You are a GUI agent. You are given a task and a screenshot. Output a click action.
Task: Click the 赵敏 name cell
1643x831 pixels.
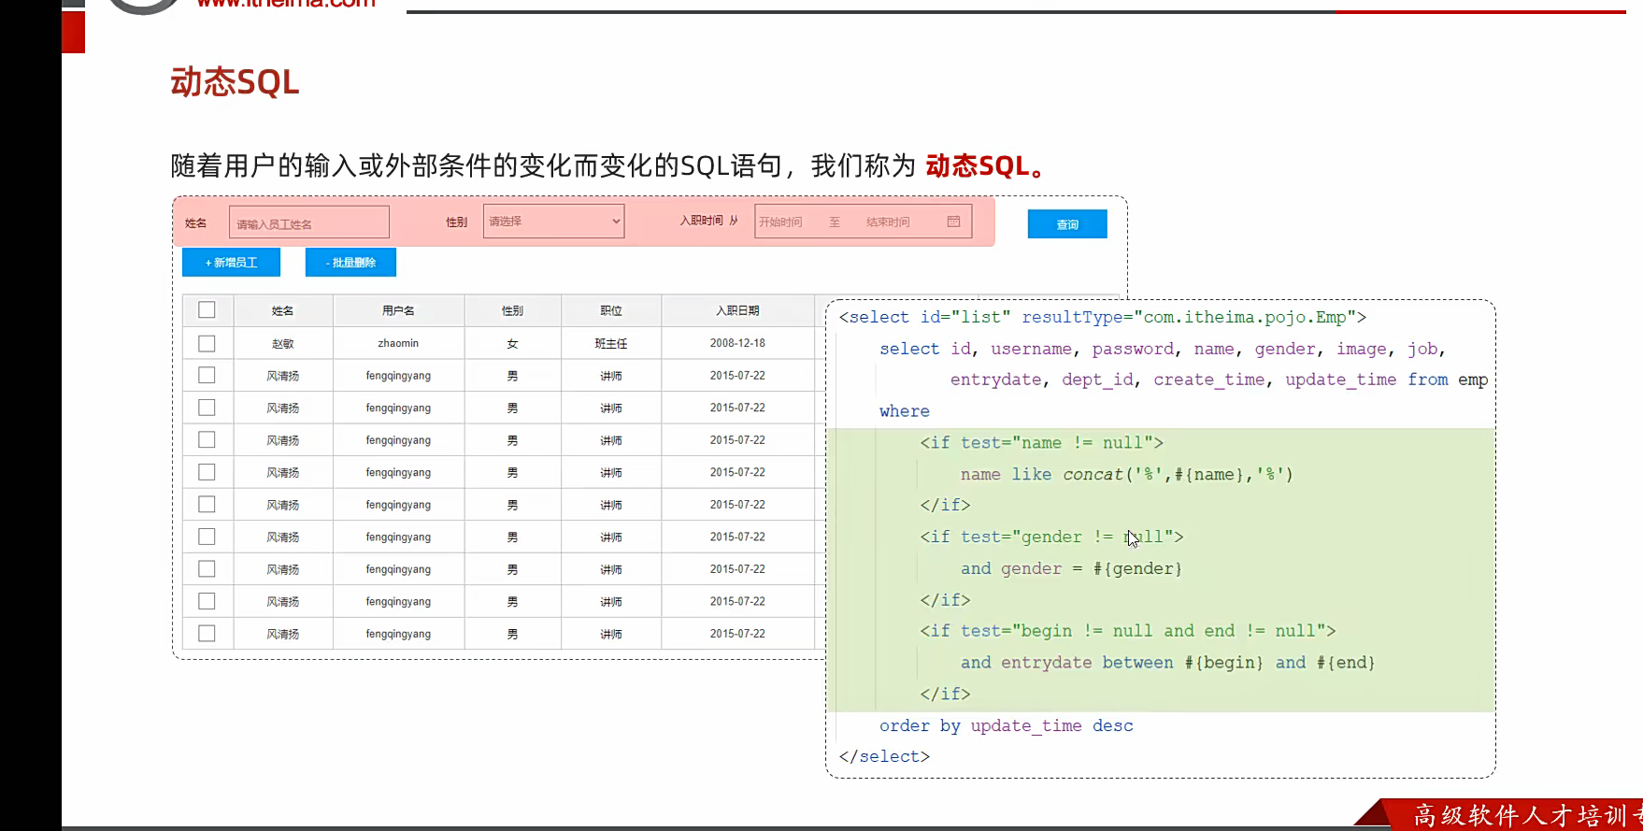click(x=282, y=343)
